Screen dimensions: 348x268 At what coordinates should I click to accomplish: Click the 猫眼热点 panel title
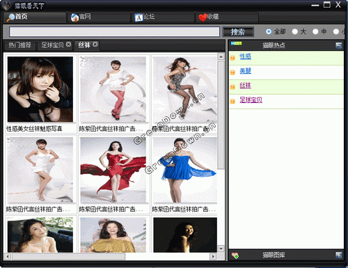pyautogui.click(x=274, y=45)
